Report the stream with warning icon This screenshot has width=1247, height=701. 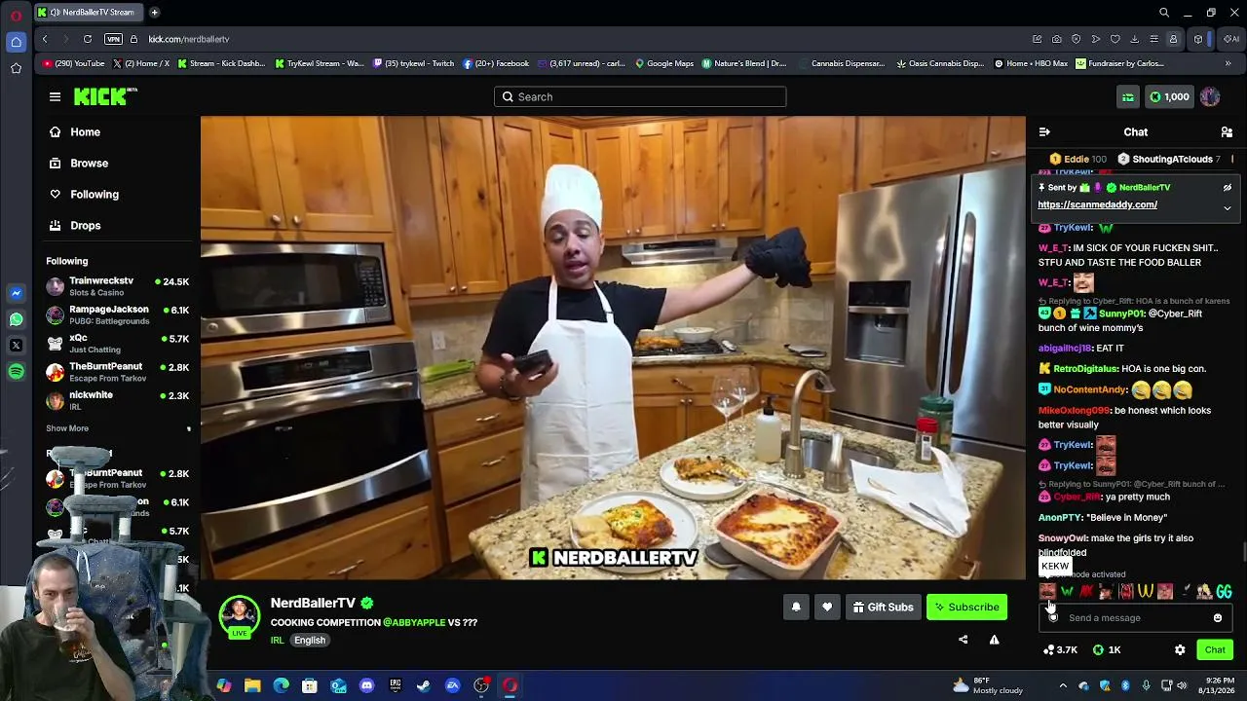(x=995, y=640)
